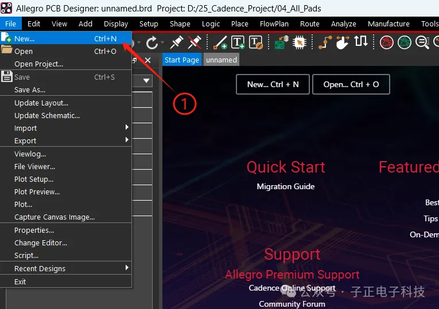Open the Community Forum link

click(x=292, y=304)
